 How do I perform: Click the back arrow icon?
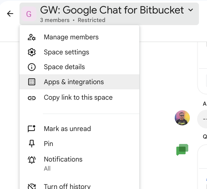10,14
